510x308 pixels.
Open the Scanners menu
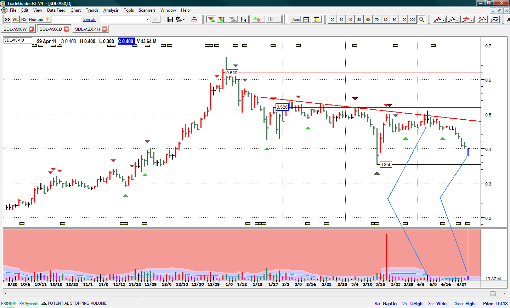click(147, 10)
